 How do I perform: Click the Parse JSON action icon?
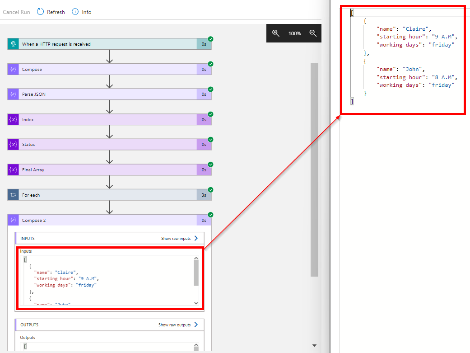coord(13,94)
